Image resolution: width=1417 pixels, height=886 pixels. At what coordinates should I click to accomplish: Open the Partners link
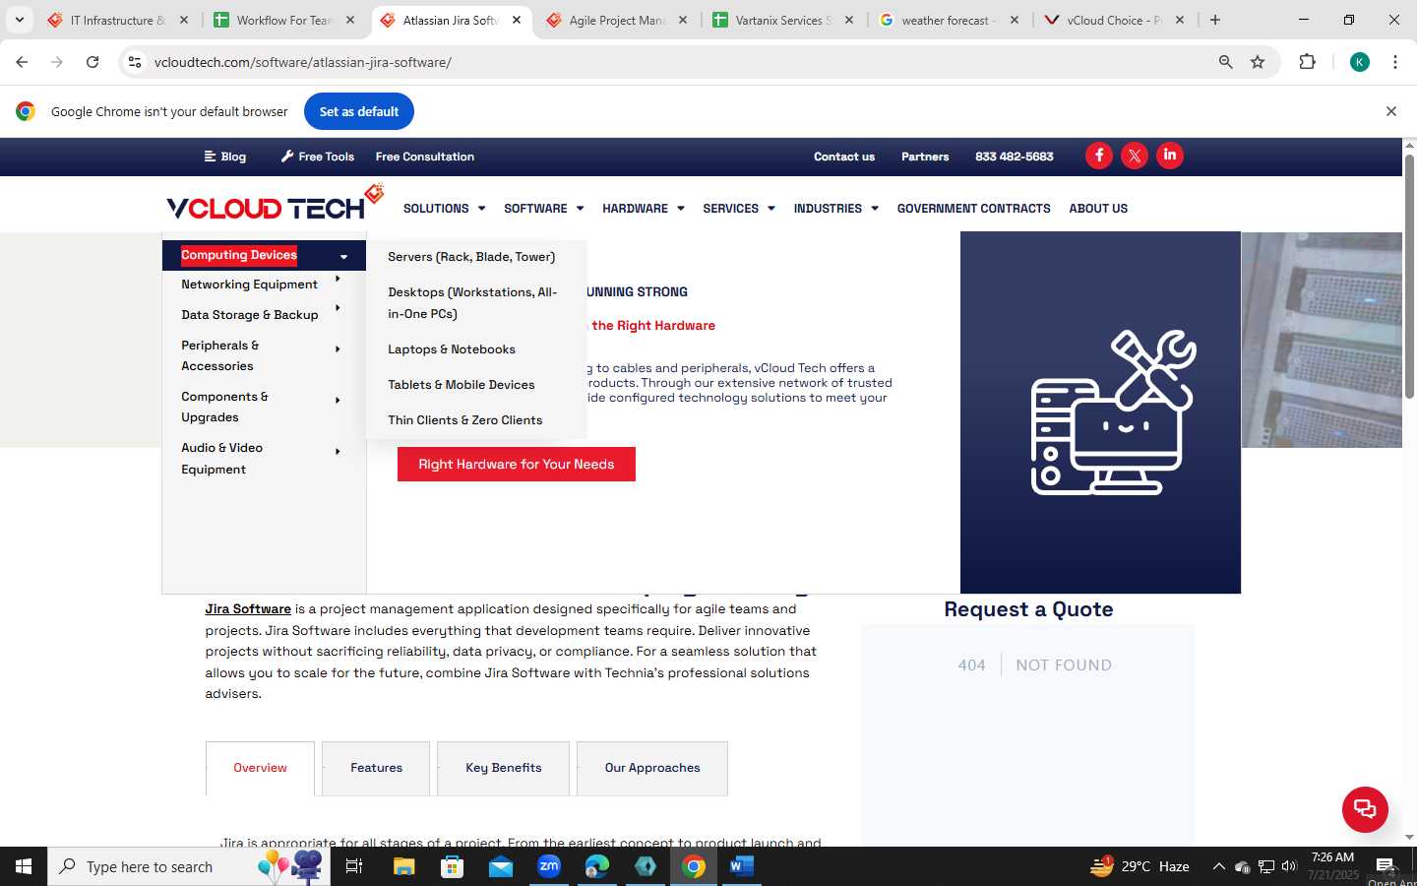point(925,157)
